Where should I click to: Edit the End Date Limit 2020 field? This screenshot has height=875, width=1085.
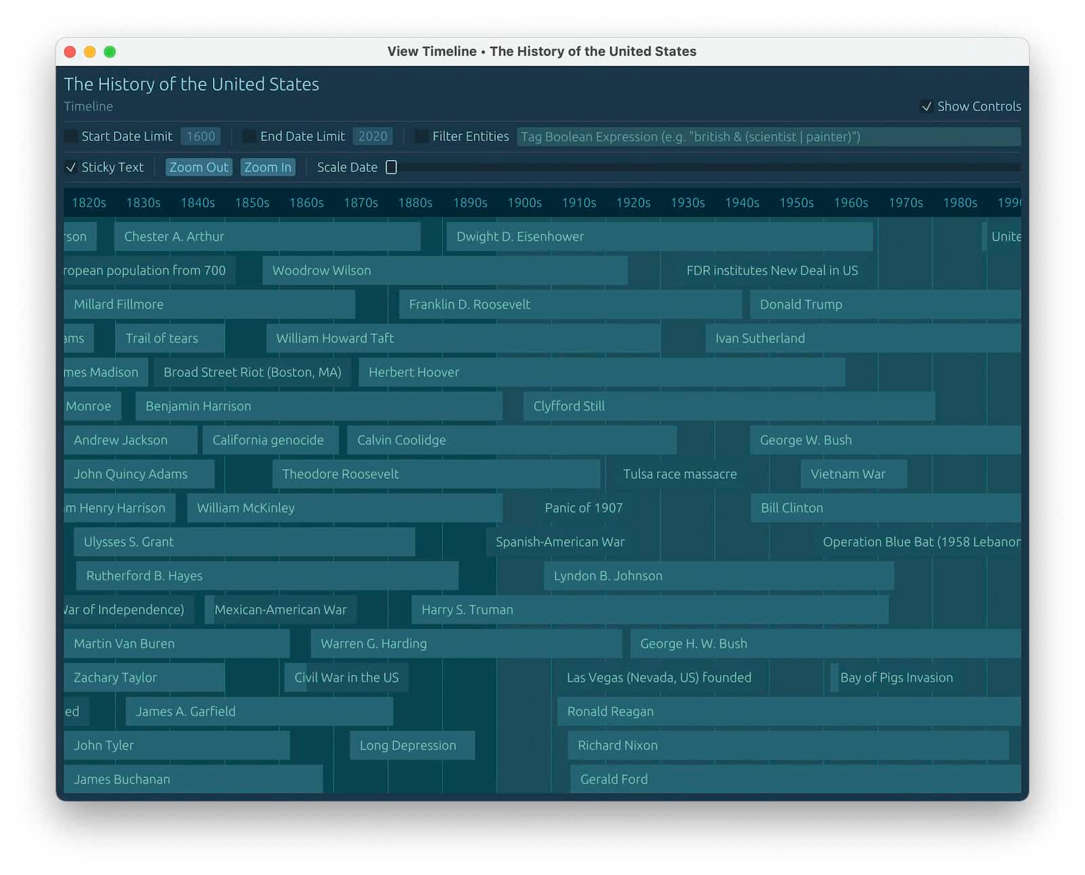[x=373, y=136]
